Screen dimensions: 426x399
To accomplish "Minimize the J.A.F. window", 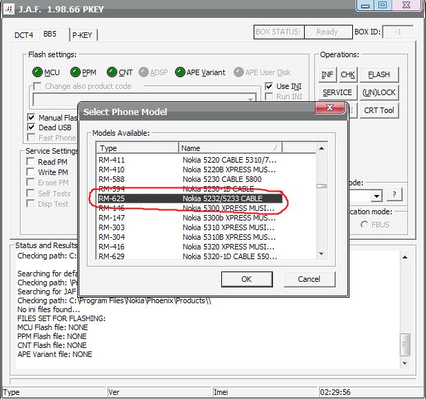I will tap(365, 6).
